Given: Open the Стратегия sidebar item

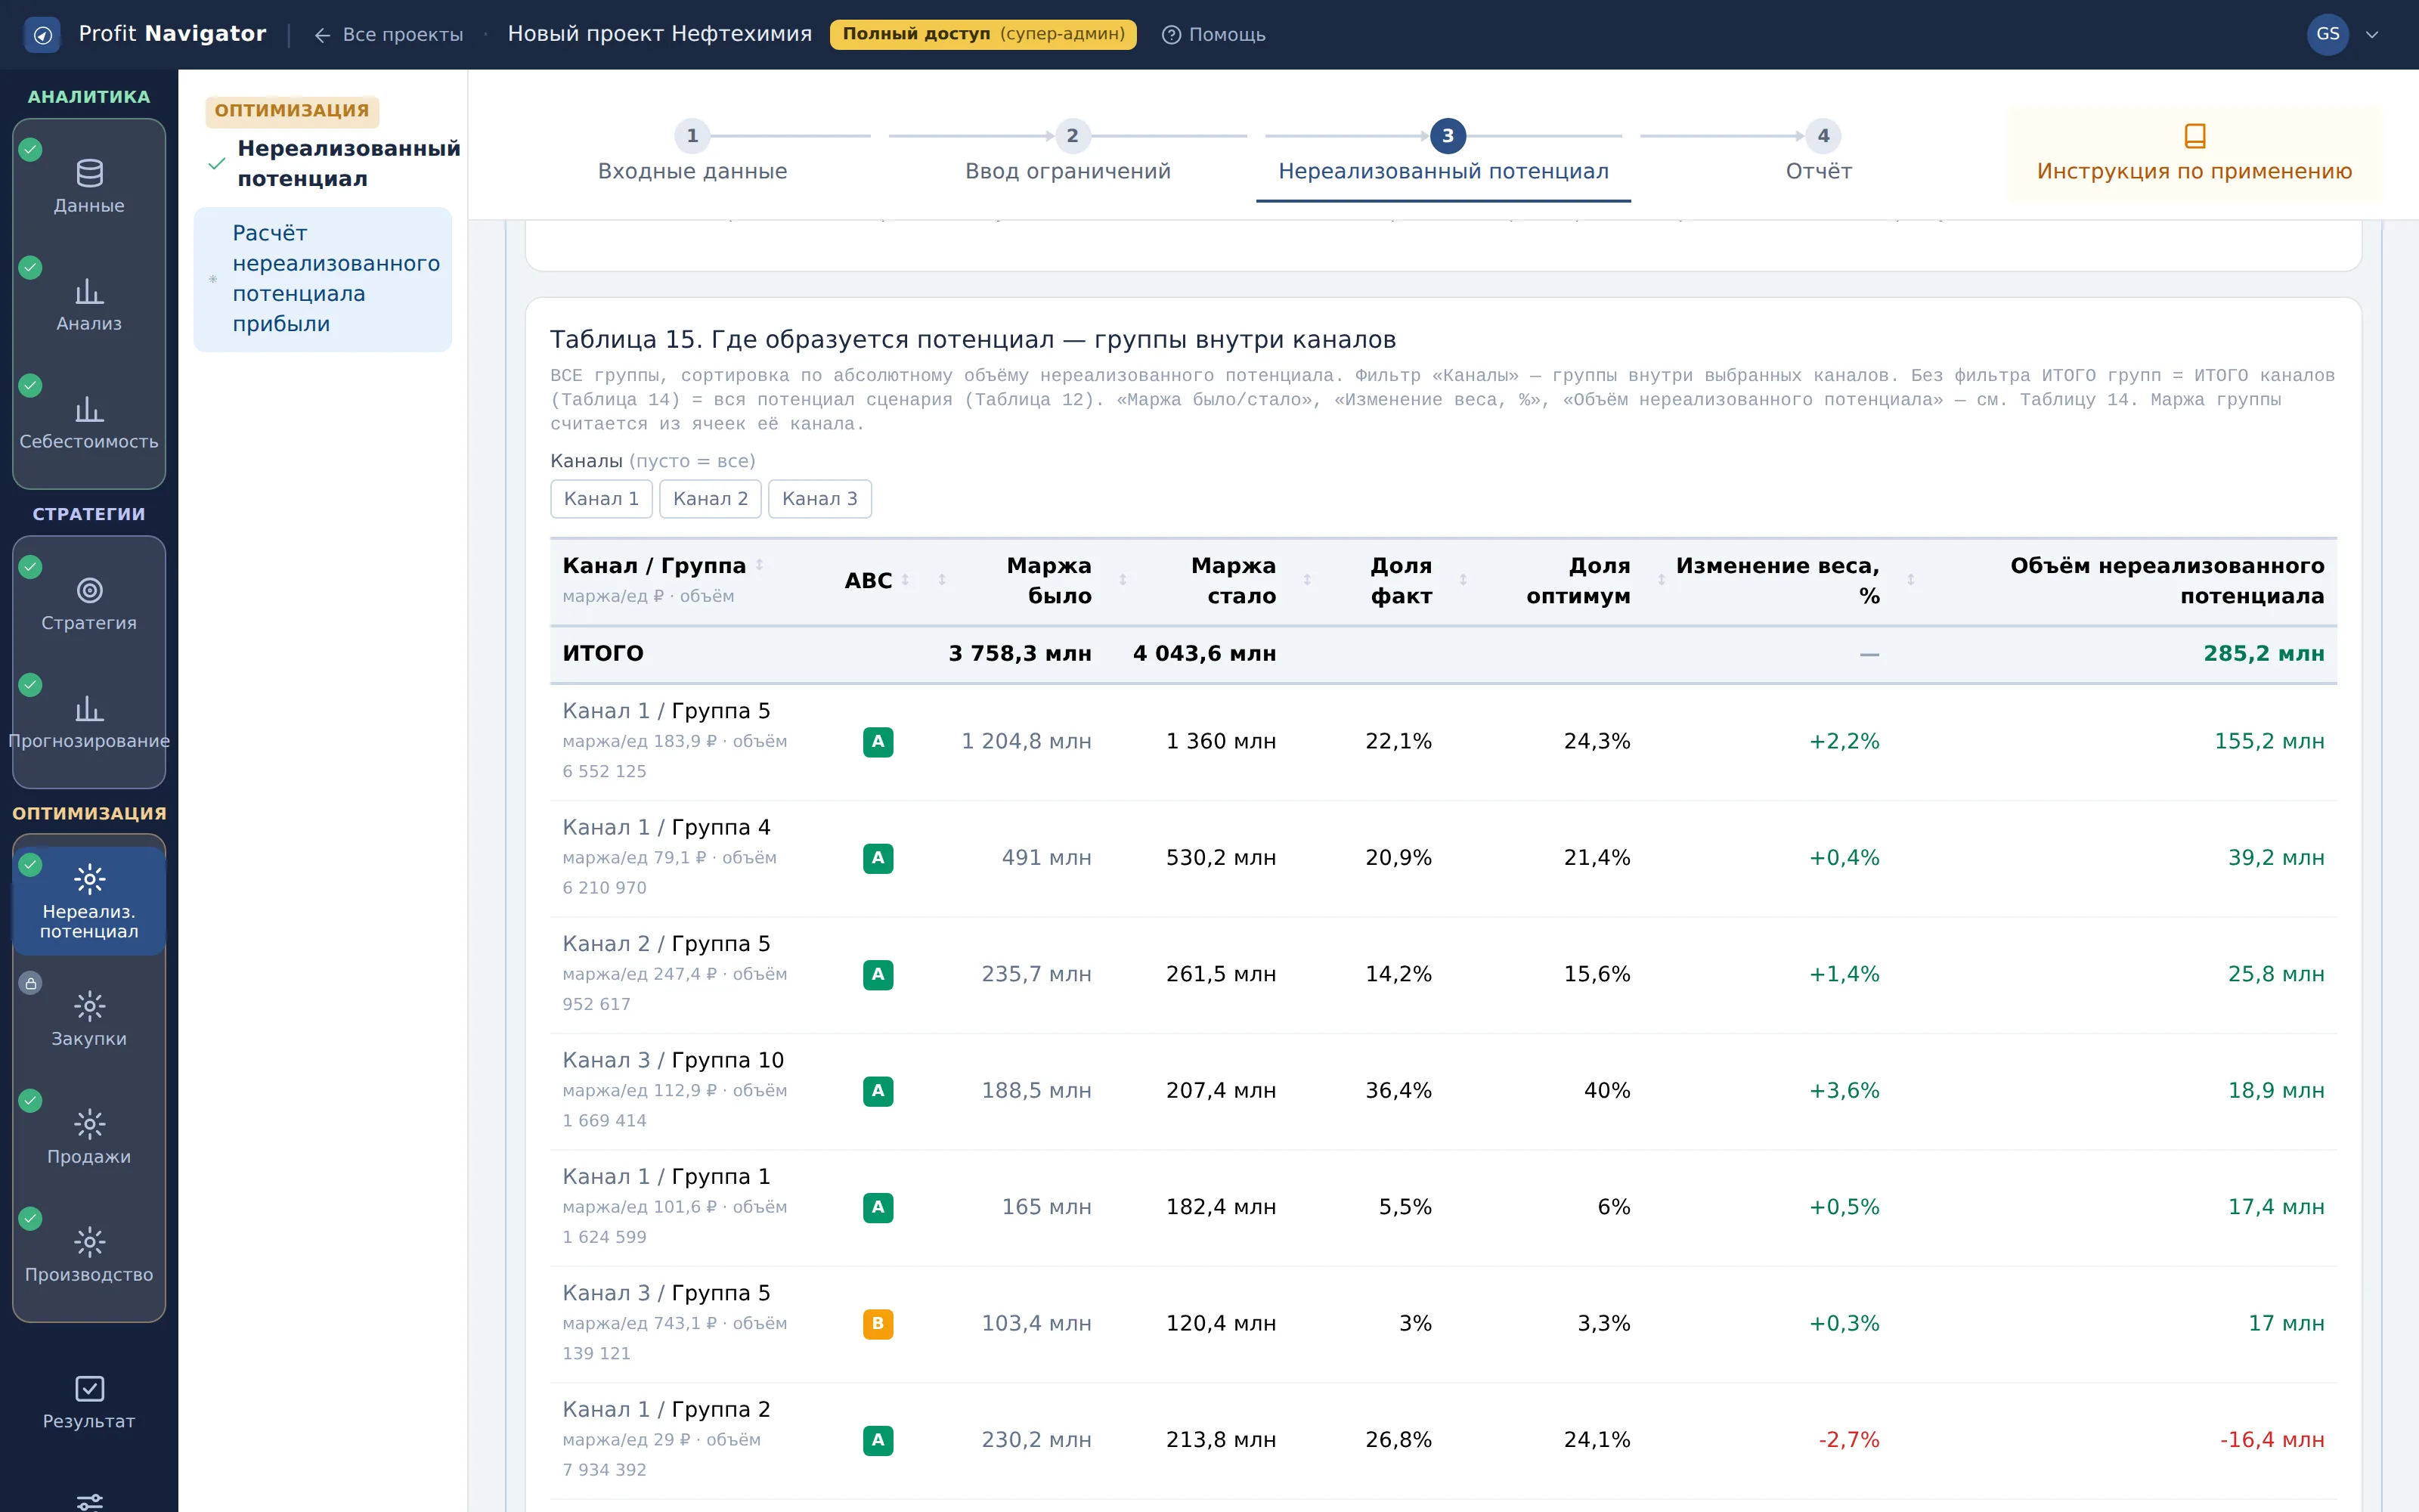Looking at the screenshot, I should 89,605.
